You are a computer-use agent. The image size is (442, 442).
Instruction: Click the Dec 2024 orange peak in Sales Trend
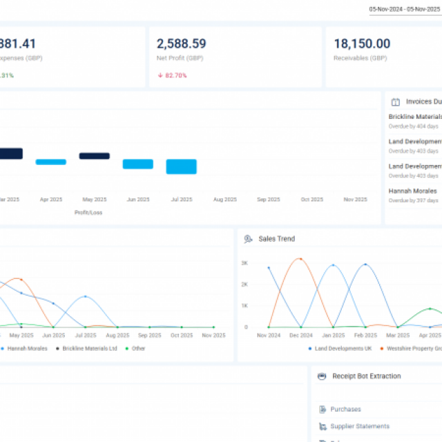click(300, 259)
